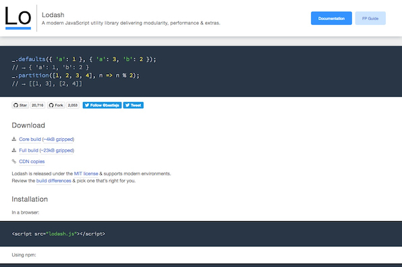The height and width of the screenshot is (267, 402).
Task: Click the CDN copies chain icon
Action: click(x=14, y=161)
